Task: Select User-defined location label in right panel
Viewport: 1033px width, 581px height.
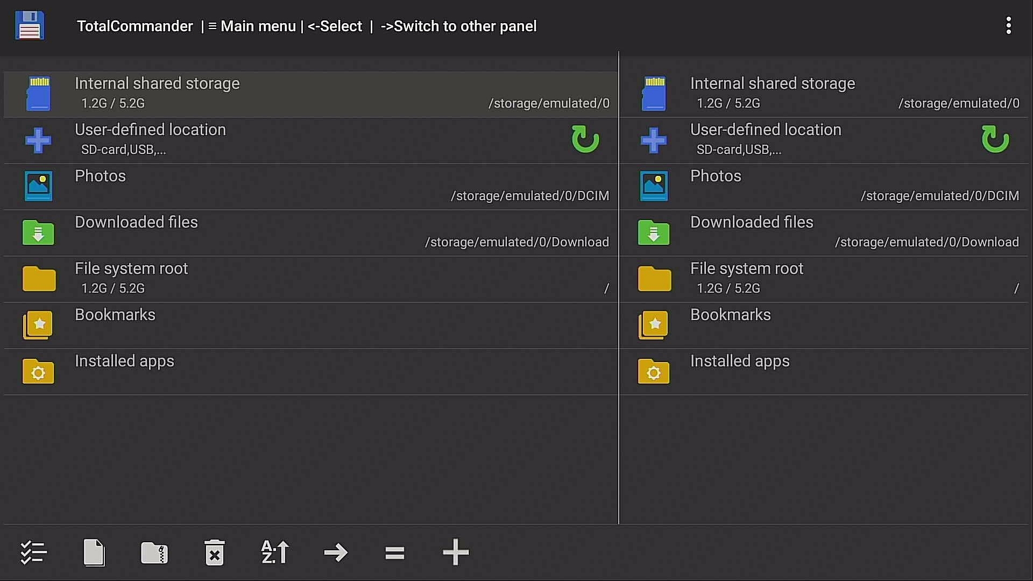Action: 766,130
